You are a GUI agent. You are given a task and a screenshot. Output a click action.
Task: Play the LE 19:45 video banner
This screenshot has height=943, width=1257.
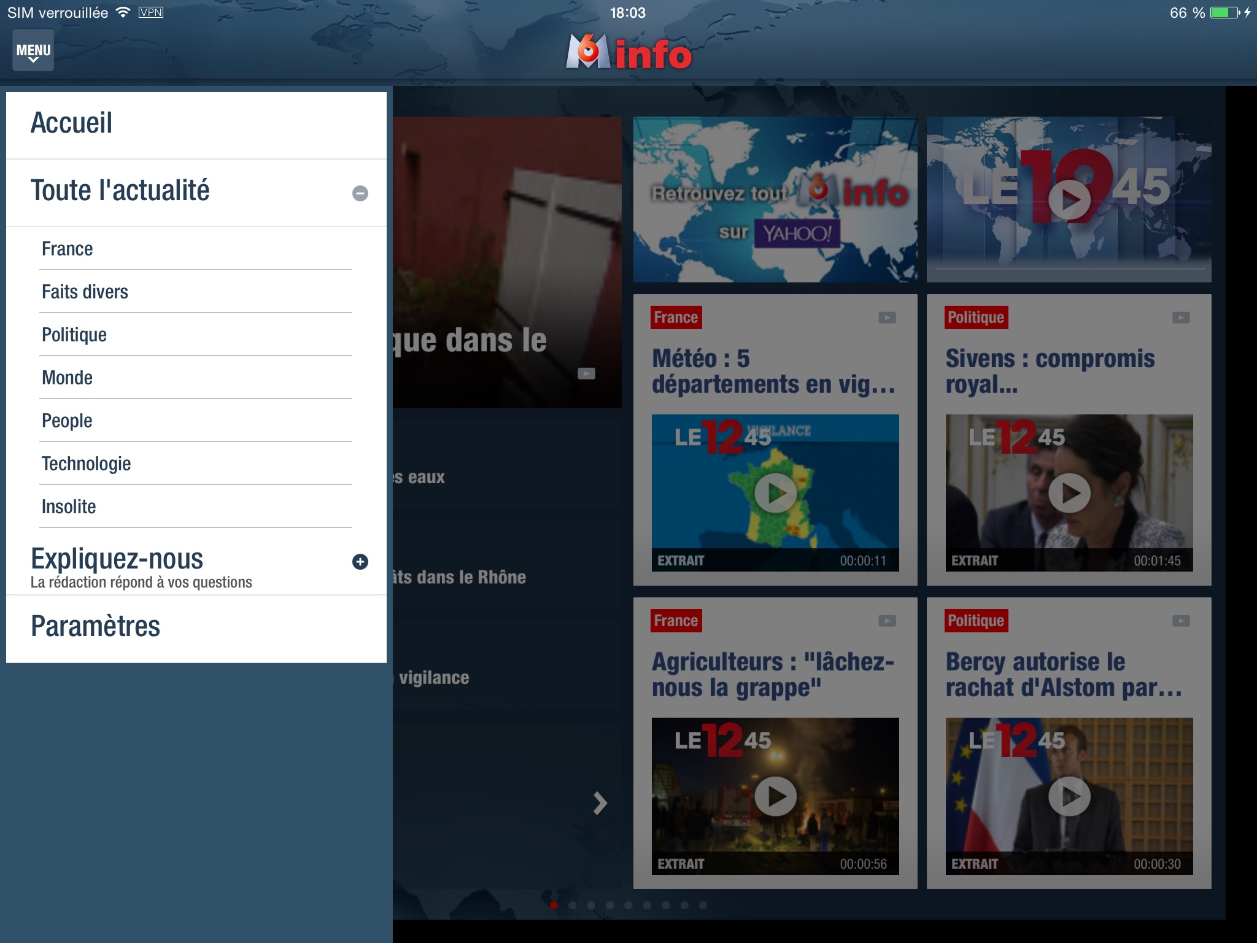1069,200
